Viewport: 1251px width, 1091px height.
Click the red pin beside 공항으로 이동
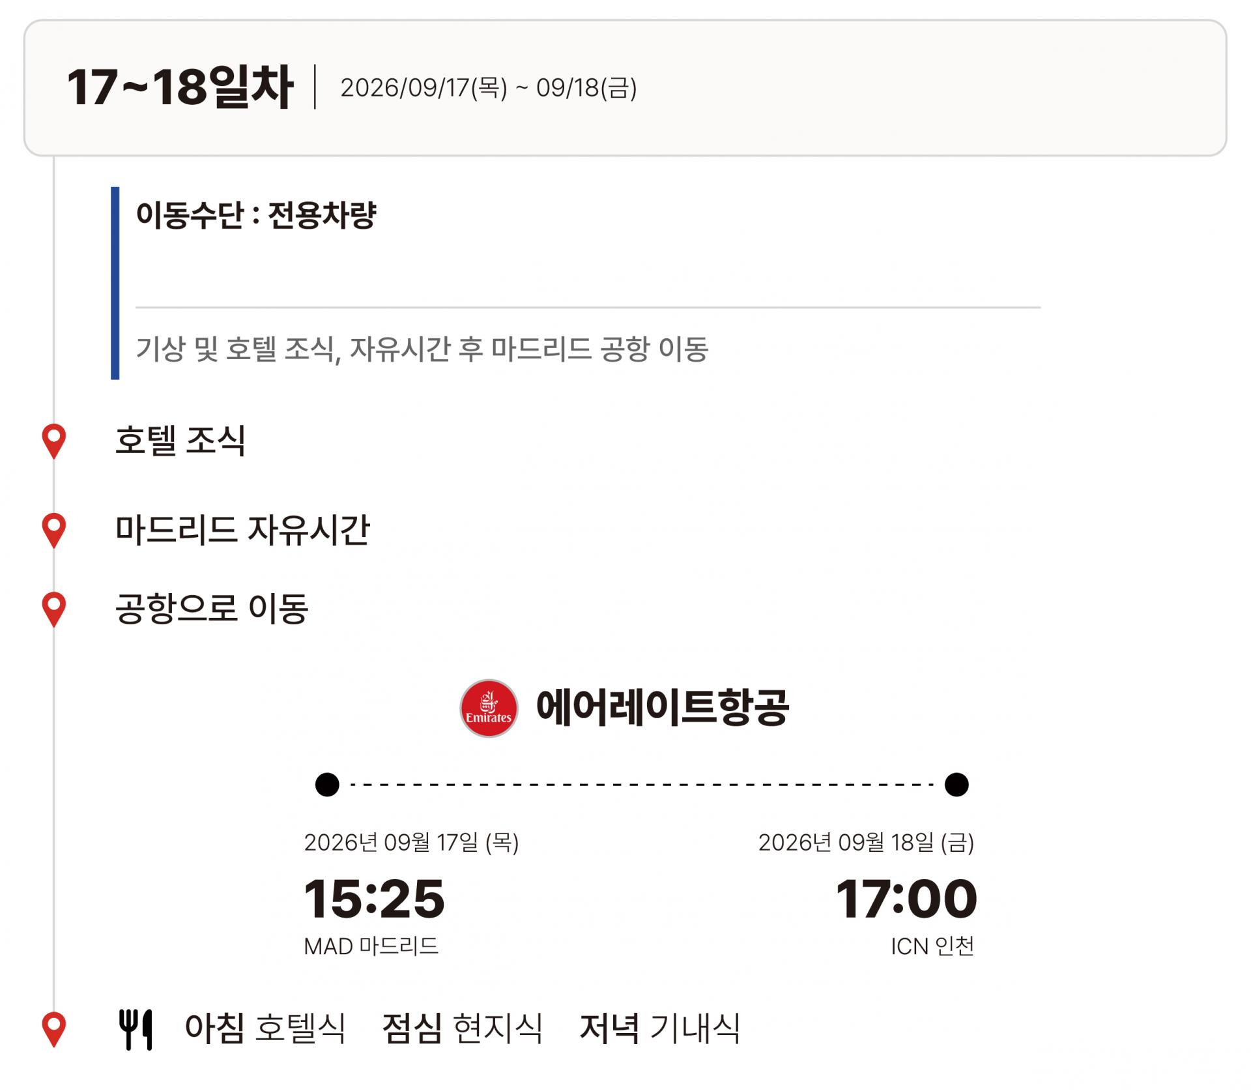pyautogui.click(x=54, y=607)
